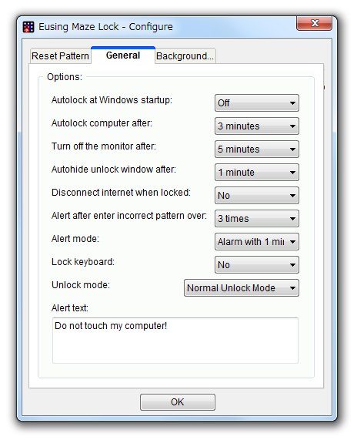Open the Background... tab
The image size is (357, 440).
tap(185, 55)
